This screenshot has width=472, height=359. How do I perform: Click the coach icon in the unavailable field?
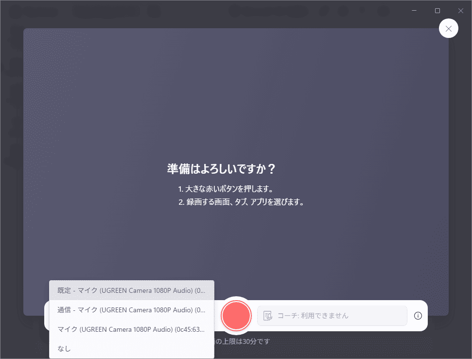268,316
